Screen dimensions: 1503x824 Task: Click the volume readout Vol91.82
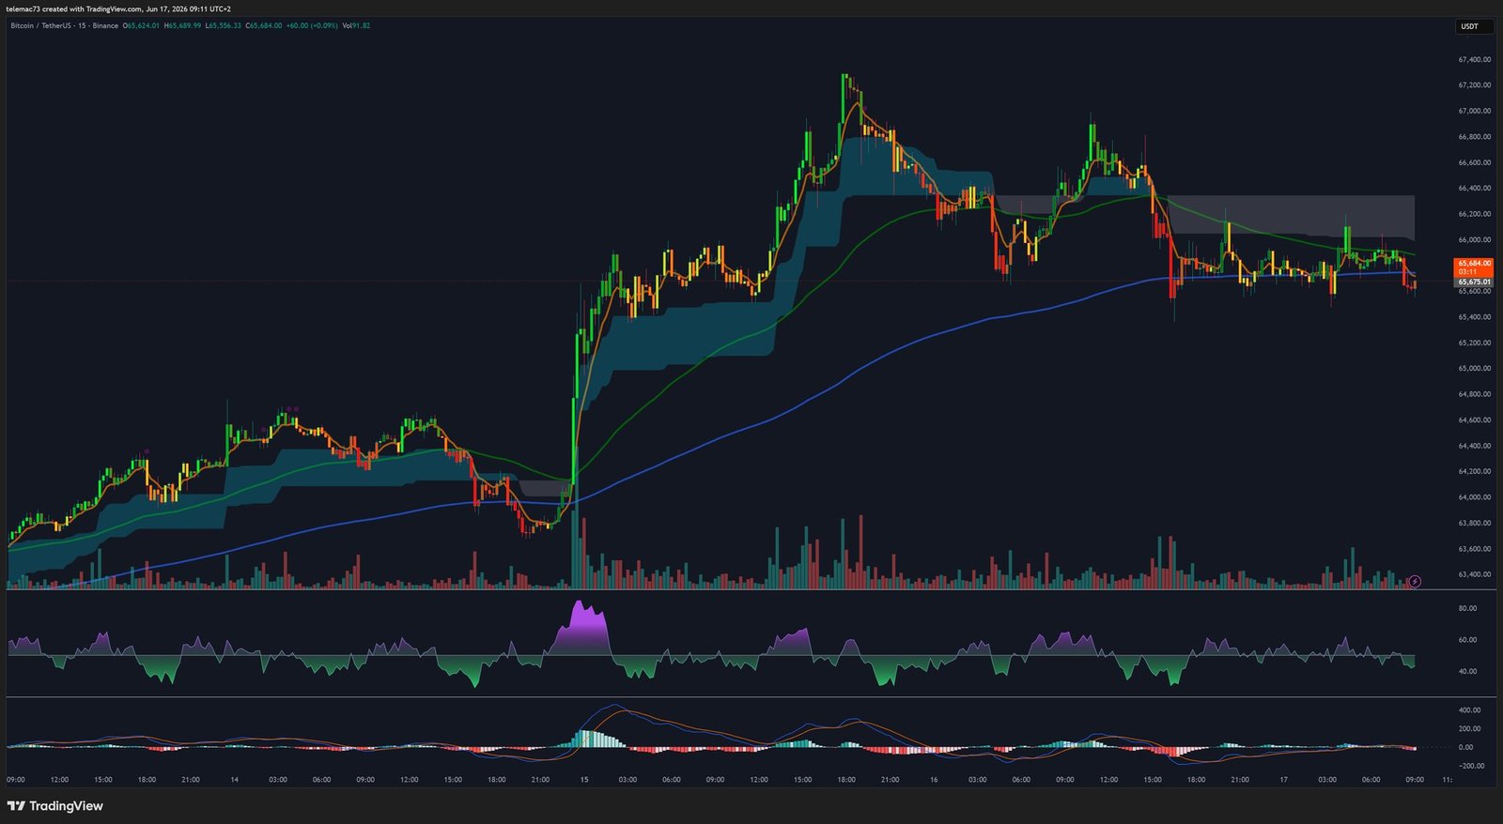(356, 25)
